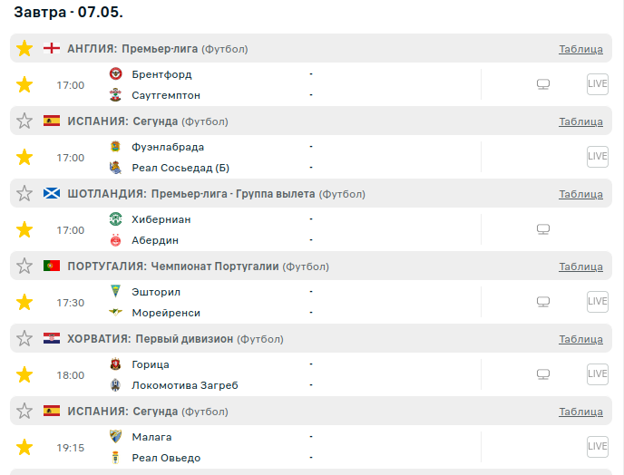This screenshot has height=475, width=624.
Task: Unstar the Estoril vs Moreirense match
Action: 24,303
